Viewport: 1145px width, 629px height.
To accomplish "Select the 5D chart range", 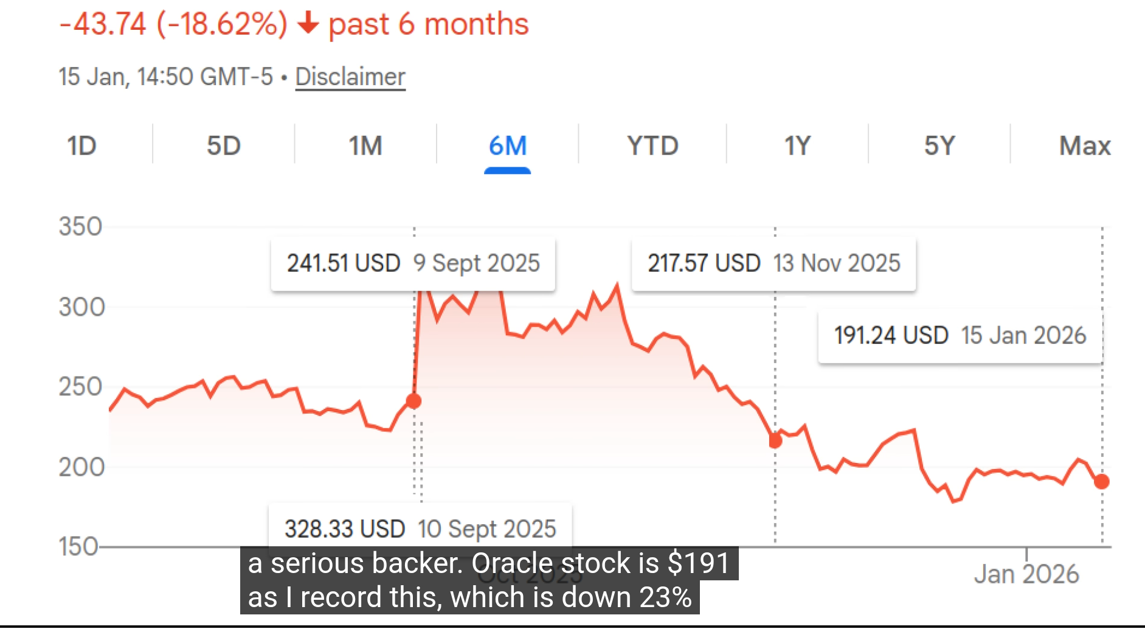I will point(224,146).
